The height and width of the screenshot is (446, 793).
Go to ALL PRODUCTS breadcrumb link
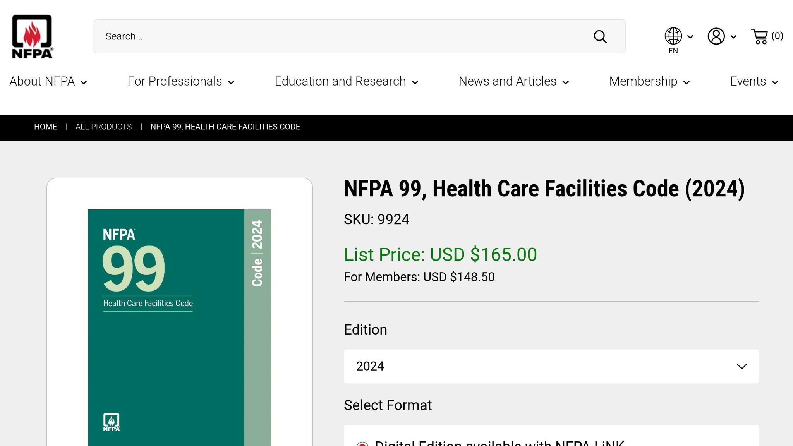(x=103, y=127)
